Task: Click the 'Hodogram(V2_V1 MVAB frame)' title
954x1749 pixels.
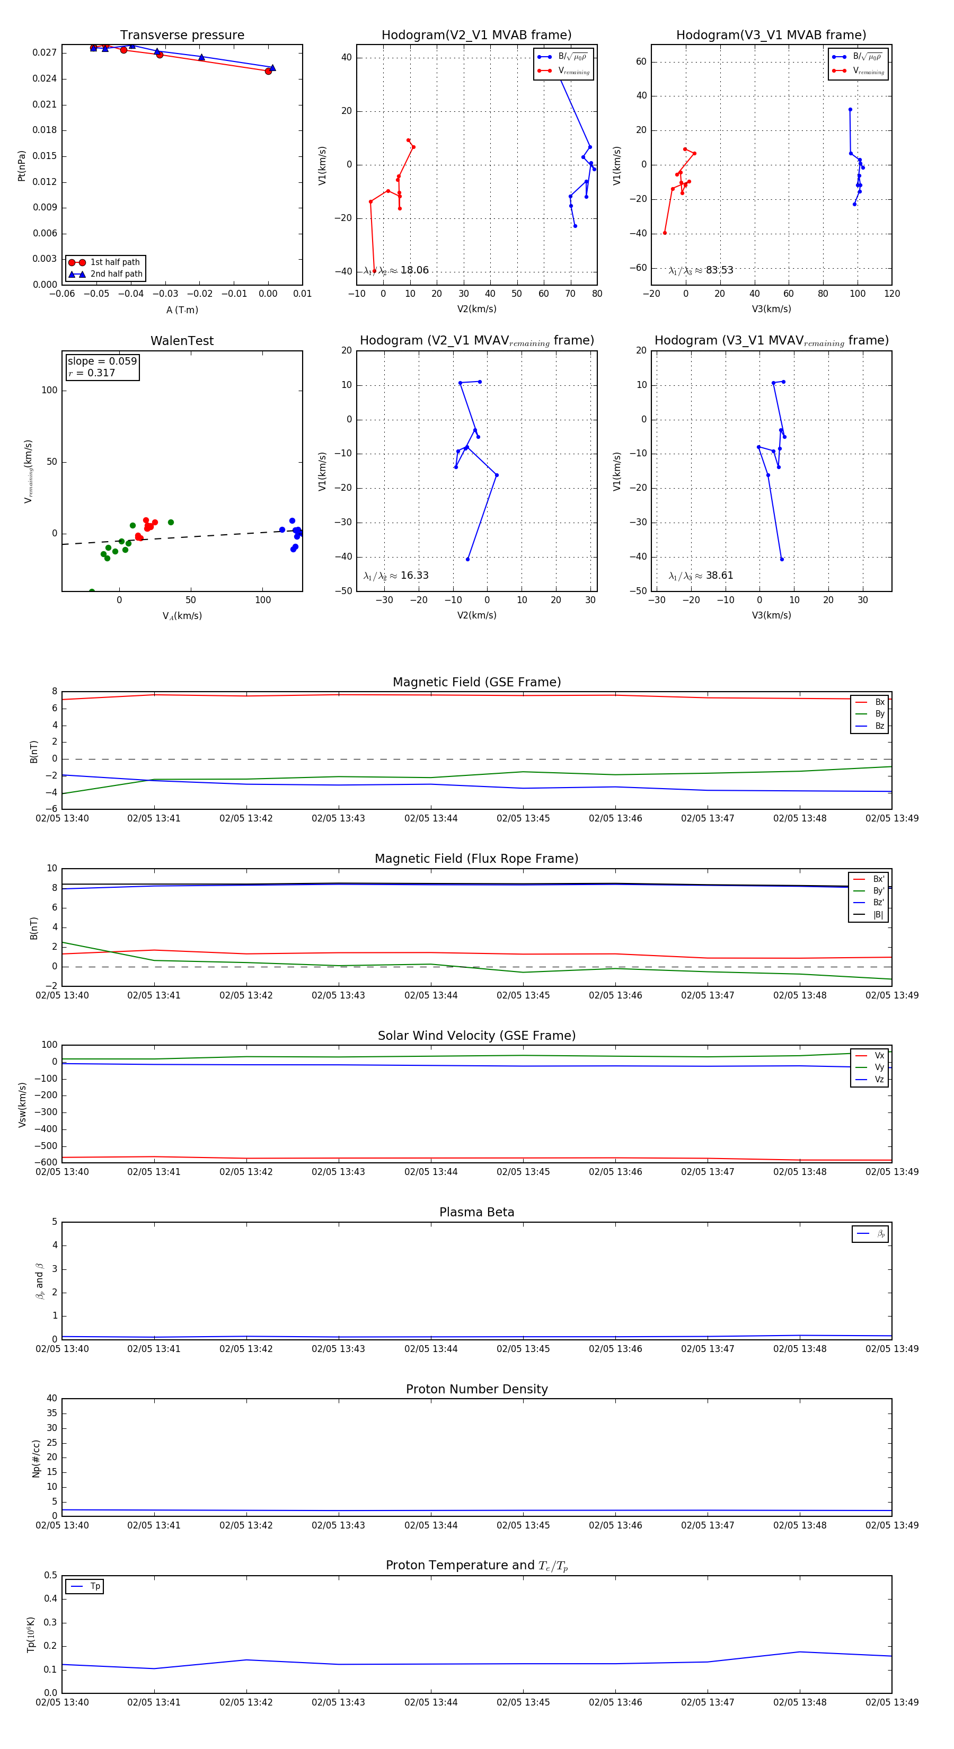Action: pos(476,36)
